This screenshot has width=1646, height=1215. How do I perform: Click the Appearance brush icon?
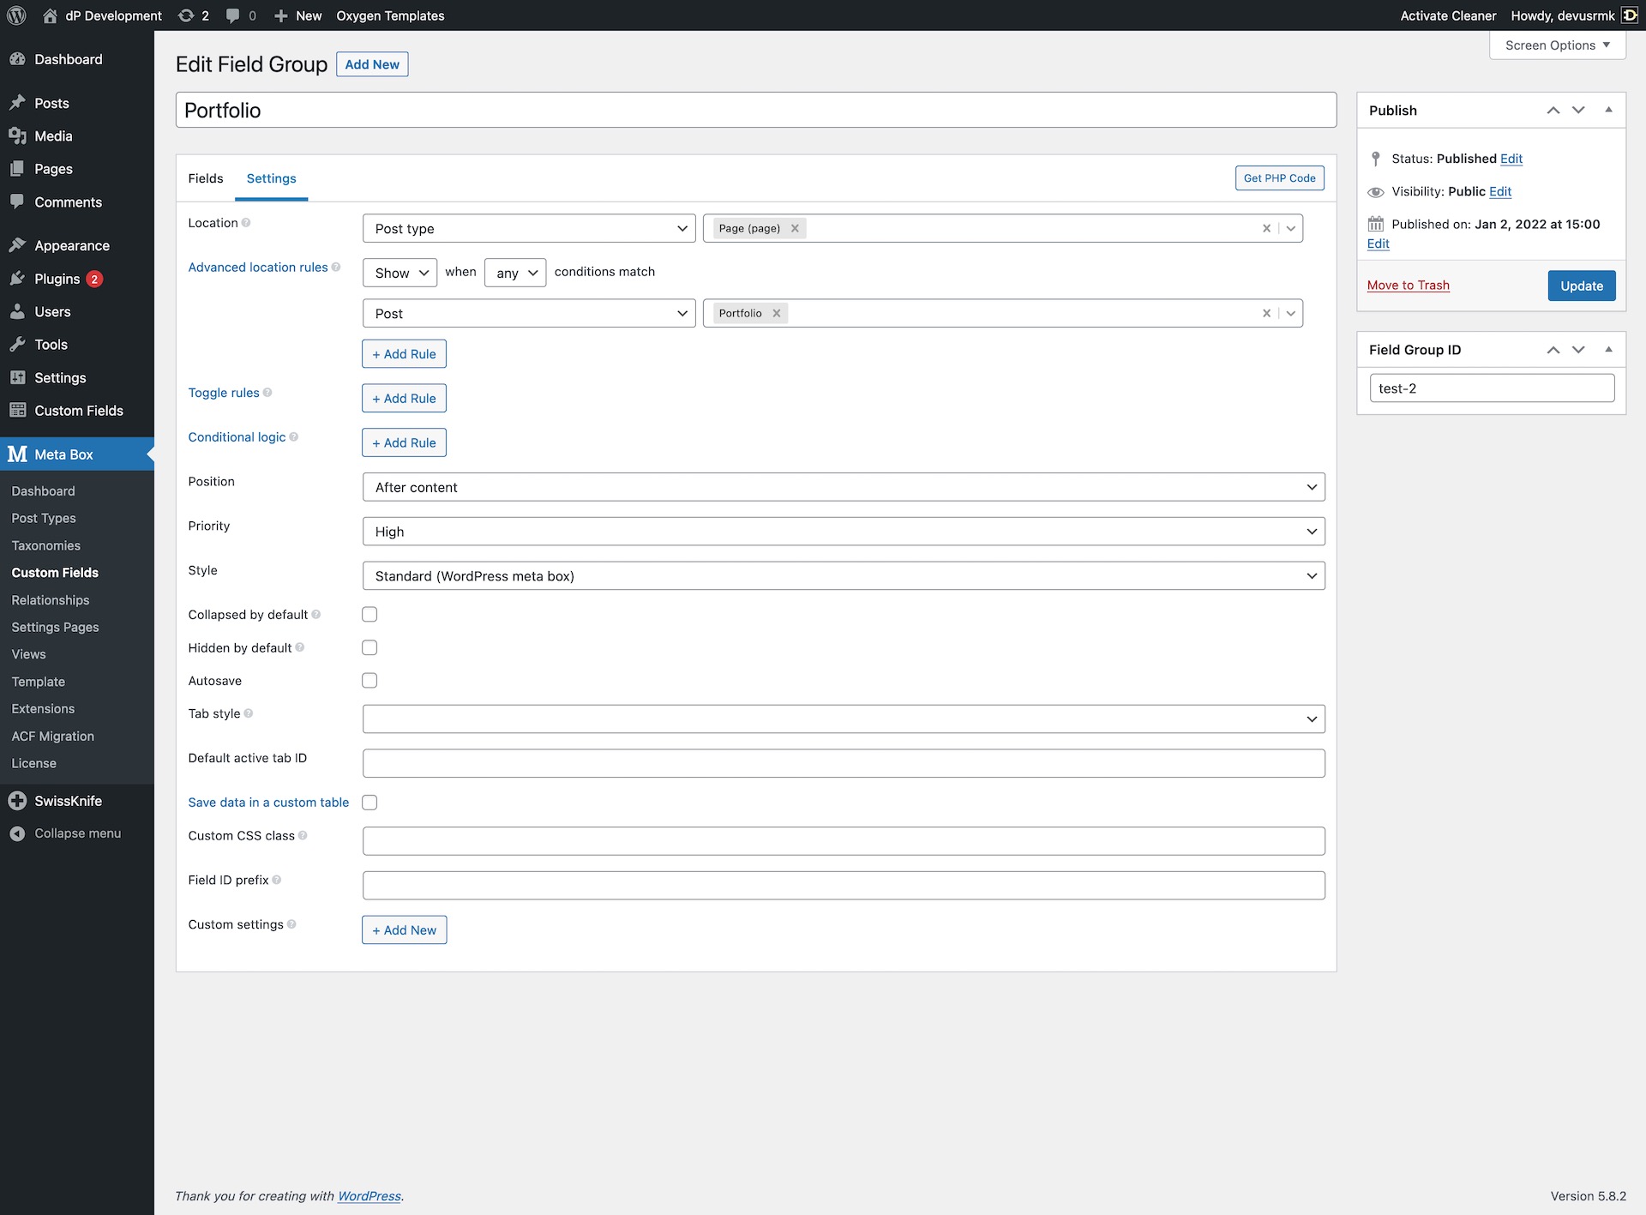coord(17,245)
